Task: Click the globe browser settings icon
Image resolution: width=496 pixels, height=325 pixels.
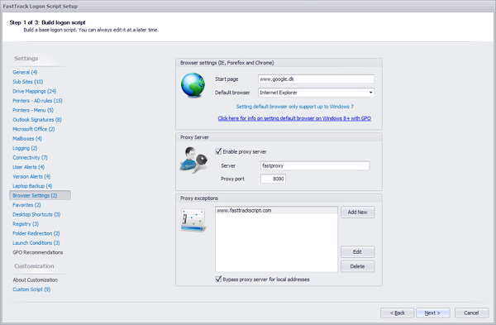Action: [193, 85]
